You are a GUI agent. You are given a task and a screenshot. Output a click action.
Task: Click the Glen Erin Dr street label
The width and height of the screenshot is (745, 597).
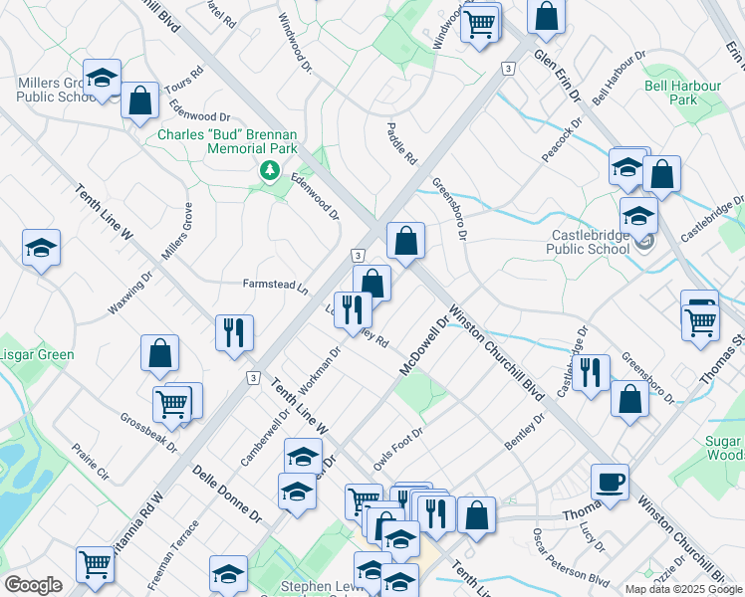pyautogui.click(x=558, y=76)
